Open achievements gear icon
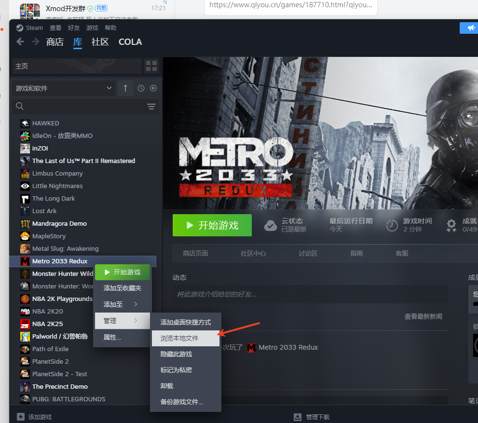Screen dimensions: 478x423 pos(451,226)
